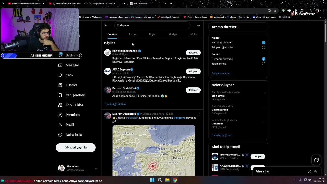327x184 pixels.
Task: Open Tümünü görüntüle link
Action: tap(115, 104)
